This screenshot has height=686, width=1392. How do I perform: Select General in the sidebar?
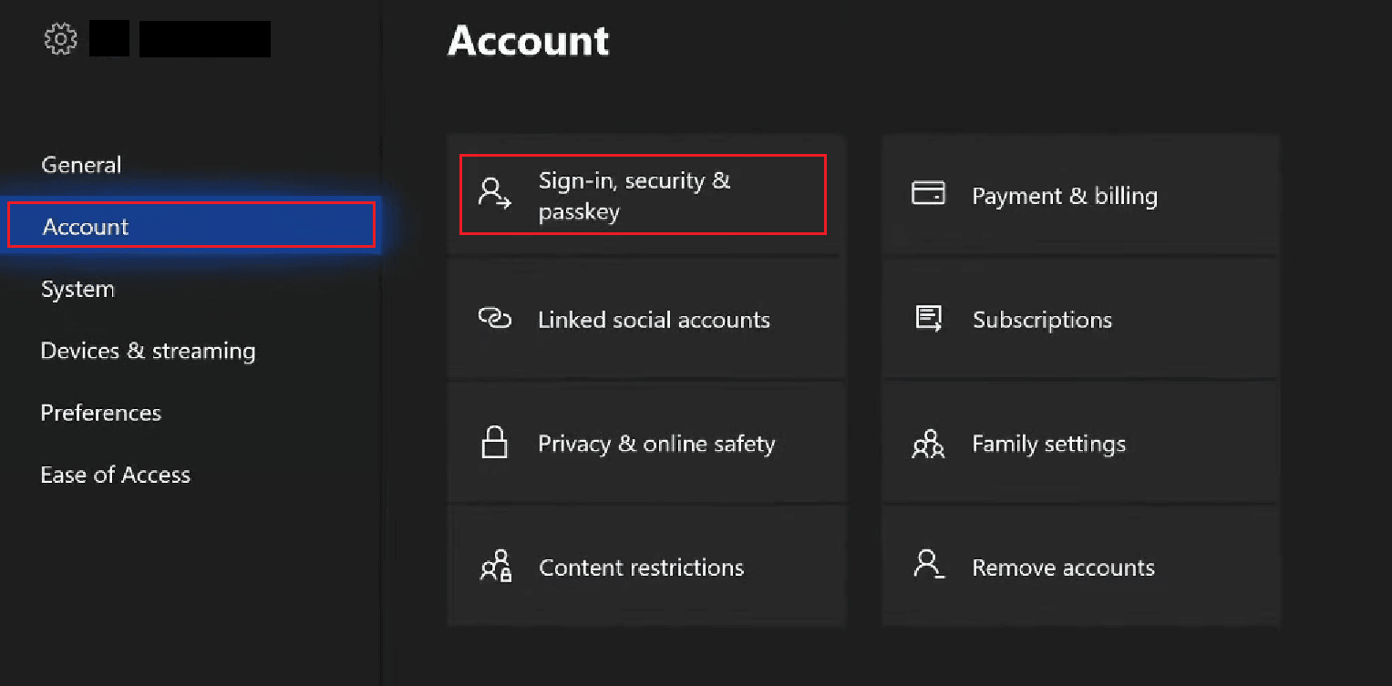[x=81, y=165]
